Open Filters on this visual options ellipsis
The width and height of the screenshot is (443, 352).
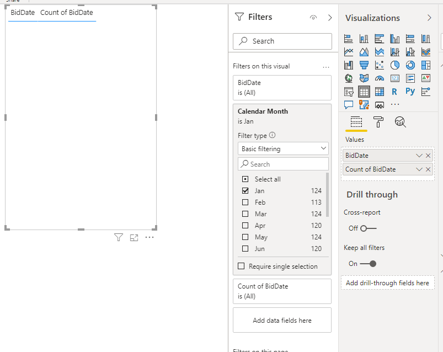(325, 67)
